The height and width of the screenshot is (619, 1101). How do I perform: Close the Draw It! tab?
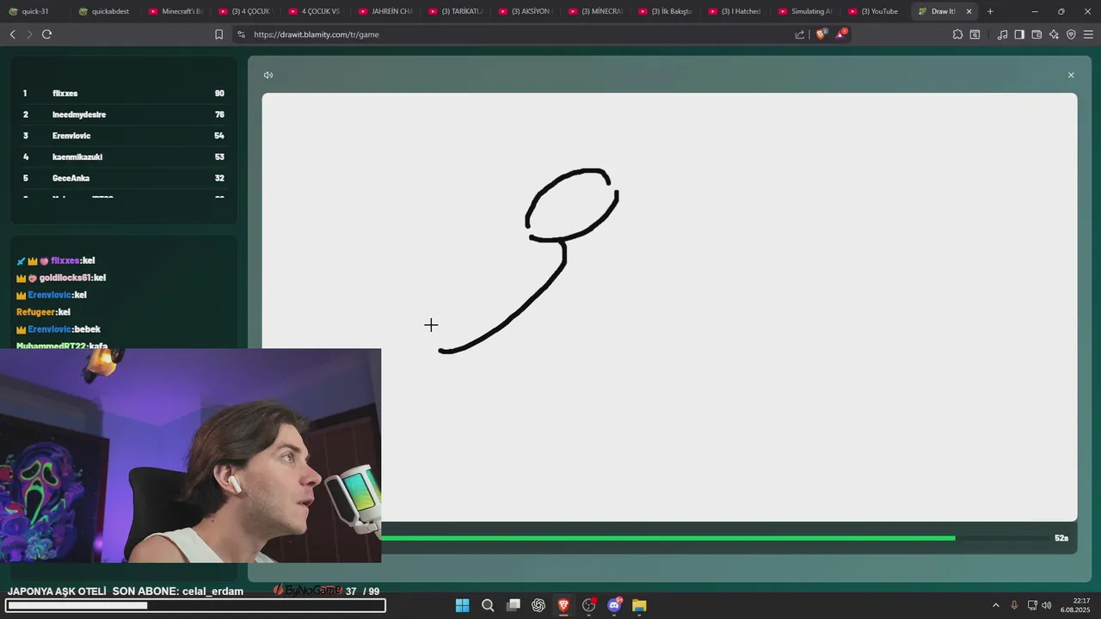click(x=969, y=11)
